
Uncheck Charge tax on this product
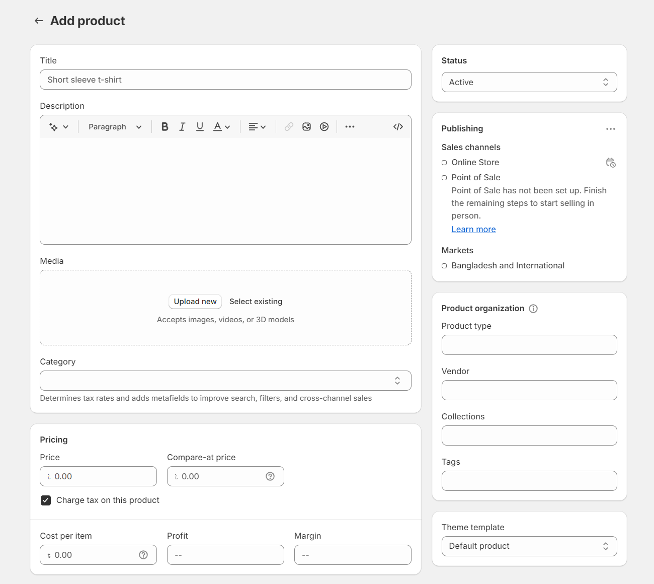tap(46, 500)
